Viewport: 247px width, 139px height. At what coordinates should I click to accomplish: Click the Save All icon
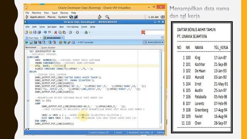pyautogui.click(x=39, y=32)
